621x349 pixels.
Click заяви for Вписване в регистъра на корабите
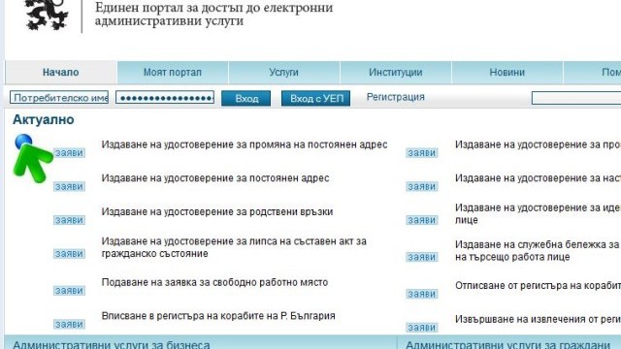[x=69, y=324]
